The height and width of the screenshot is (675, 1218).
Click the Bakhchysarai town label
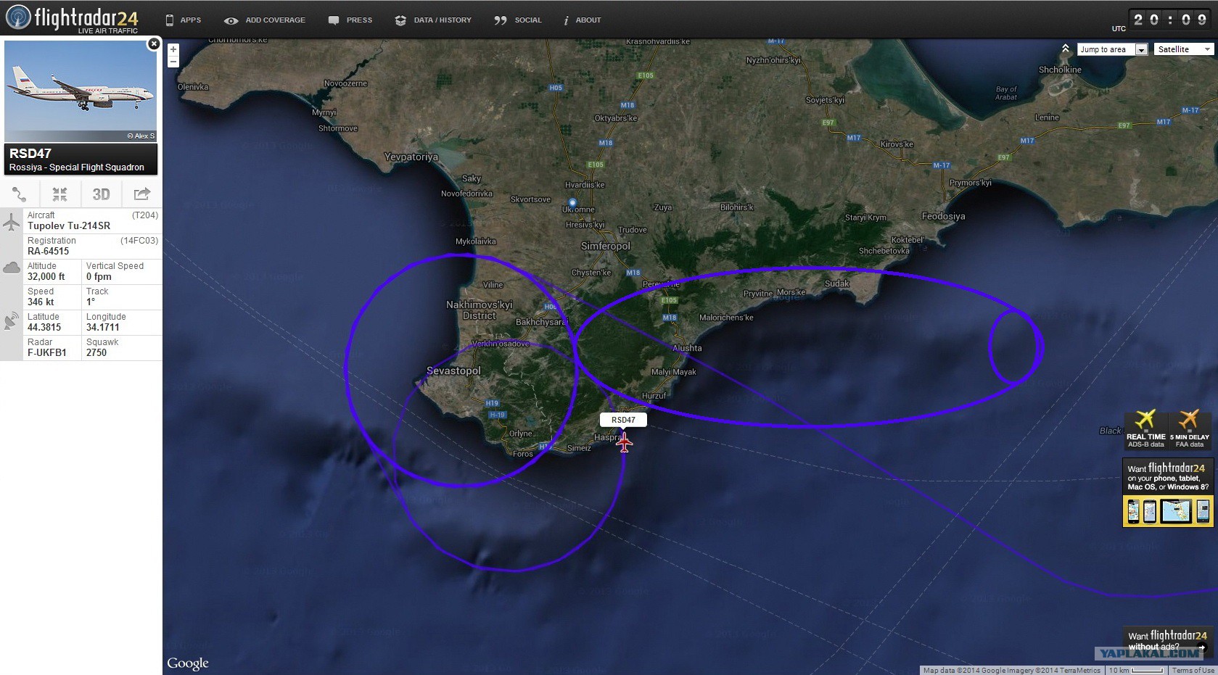542,323
